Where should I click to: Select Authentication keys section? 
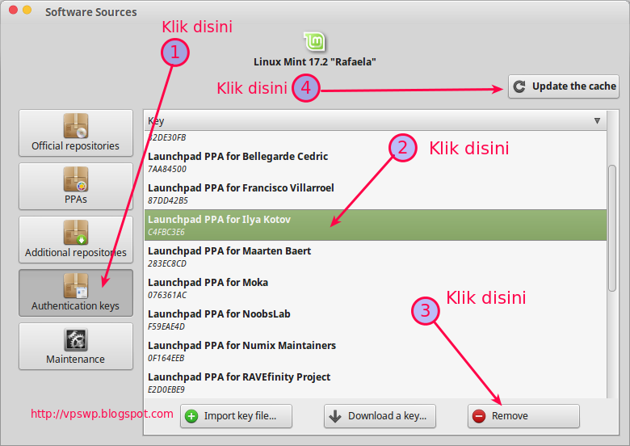coord(76,293)
